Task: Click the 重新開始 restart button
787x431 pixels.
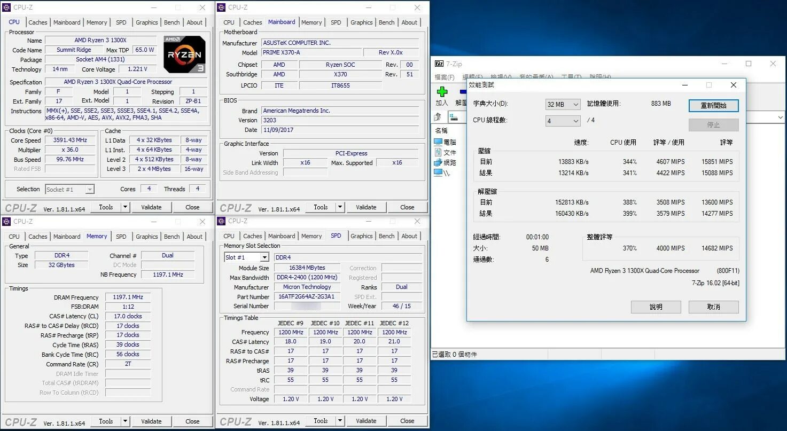Action: (714, 105)
